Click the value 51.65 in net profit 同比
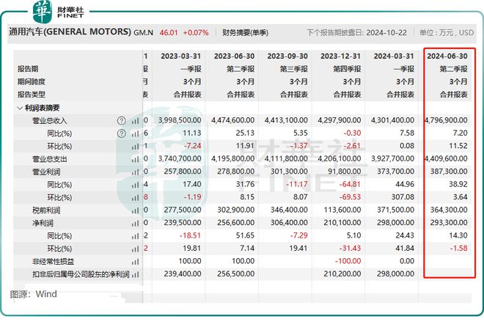The width and height of the screenshot is (484, 327). (x=245, y=235)
